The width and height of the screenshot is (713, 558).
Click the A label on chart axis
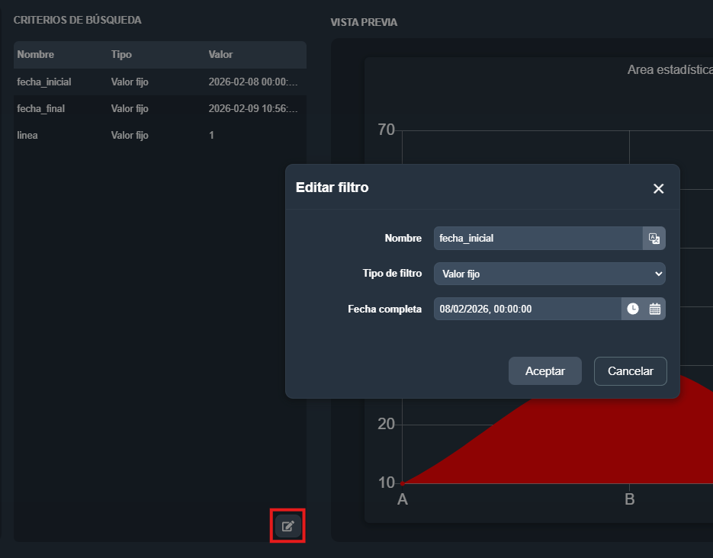coord(403,500)
